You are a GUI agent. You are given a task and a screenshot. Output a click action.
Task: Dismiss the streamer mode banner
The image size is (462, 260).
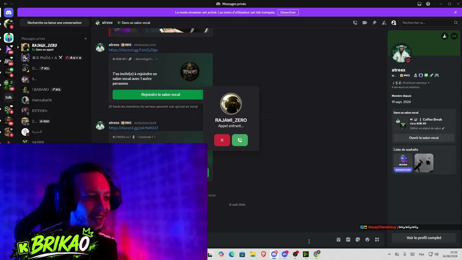(456, 12)
